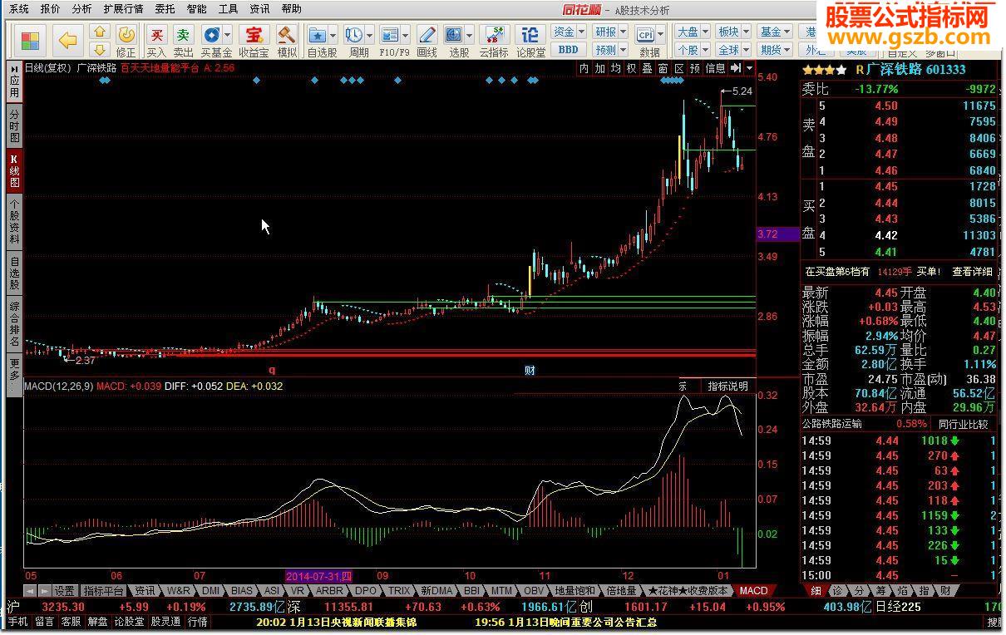Open the 系统 menu
This screenshot has width=1006, height=635.
pyautogui.click(x=18, y=9)
